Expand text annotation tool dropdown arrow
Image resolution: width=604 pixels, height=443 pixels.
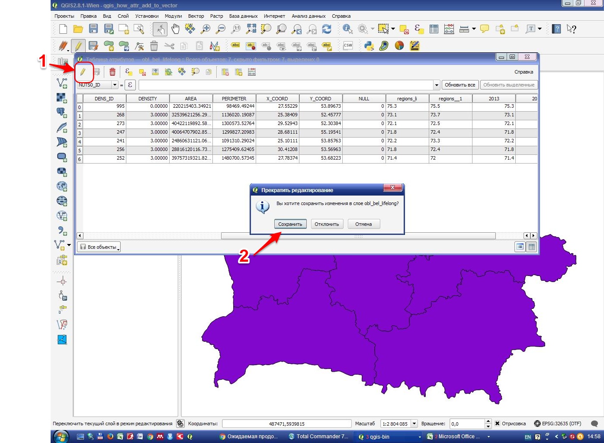tap(540, 29)
